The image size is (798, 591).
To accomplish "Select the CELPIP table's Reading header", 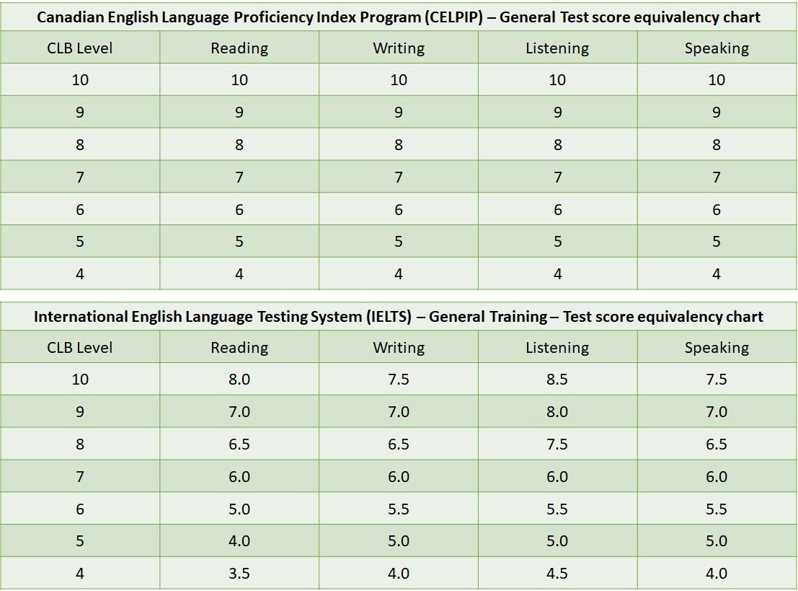I will click(x=239, y=48).
